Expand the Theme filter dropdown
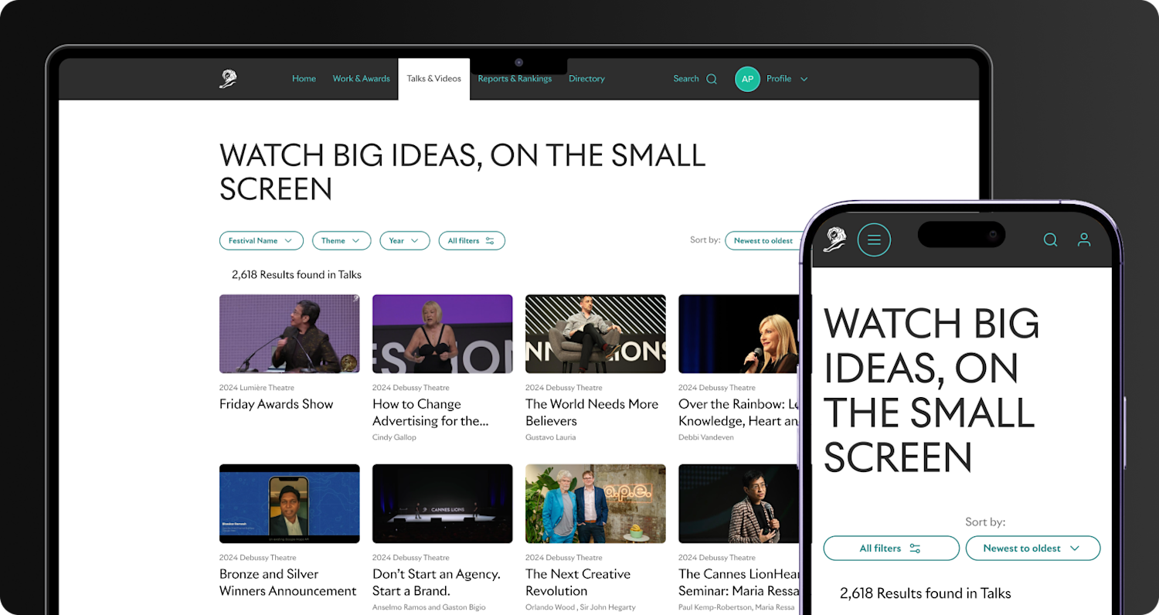The image size is (1159, 615). click(x=342, y=241)
